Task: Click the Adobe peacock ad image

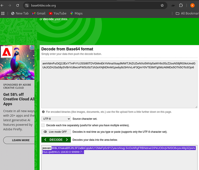Action: pyautogui.click(x=17, y=62)
